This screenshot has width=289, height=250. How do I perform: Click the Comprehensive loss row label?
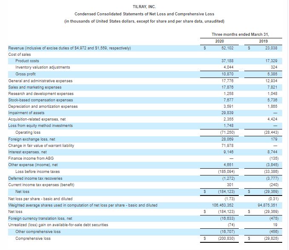[x=33, y=239]
